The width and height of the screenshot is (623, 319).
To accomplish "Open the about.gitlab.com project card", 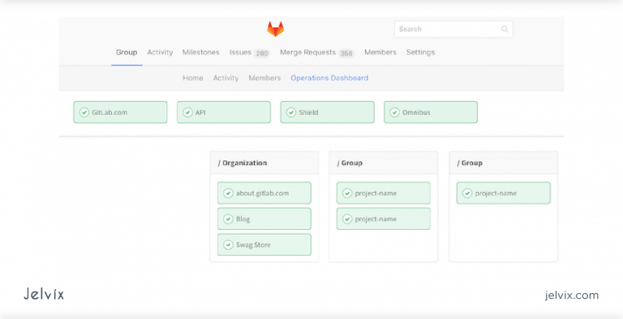I will (264, 194).
